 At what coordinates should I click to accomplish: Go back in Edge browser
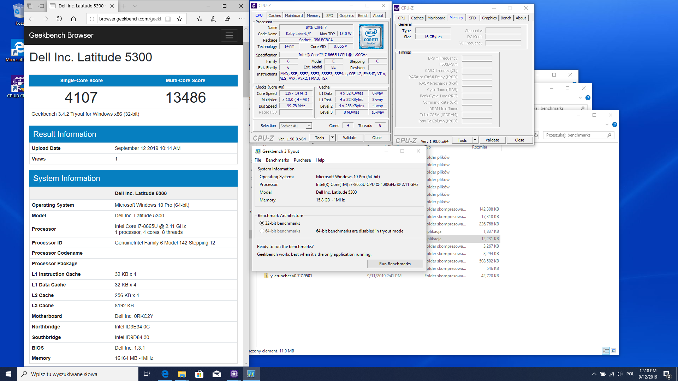tap(31, 19)
